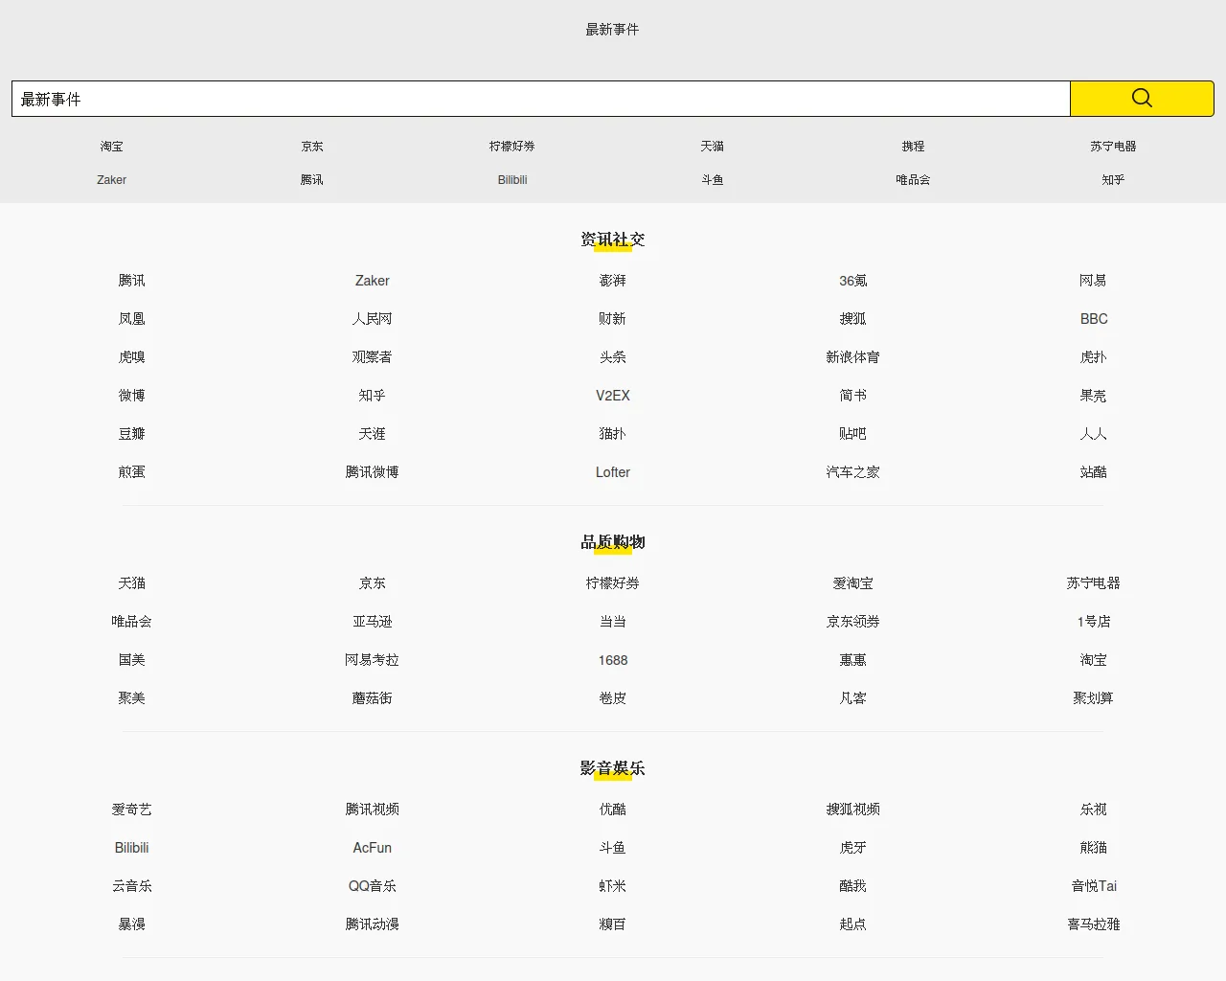The height and width of the screenshot is (981, 1226).
Task: Open the 贴吧 link
Action: pos(853,434)
